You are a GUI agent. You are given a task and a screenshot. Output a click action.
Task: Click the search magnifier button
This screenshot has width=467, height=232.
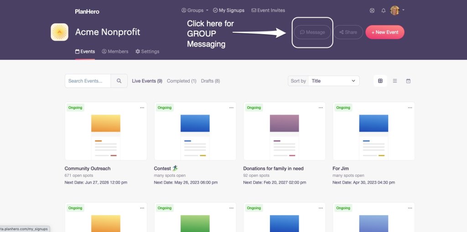coord(119,81)
